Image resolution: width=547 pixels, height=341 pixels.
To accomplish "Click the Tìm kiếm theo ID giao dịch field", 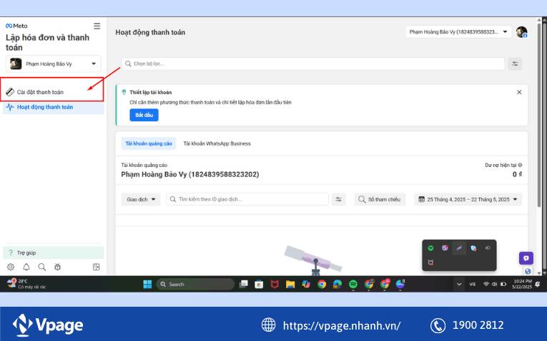I will coord(247,199).
